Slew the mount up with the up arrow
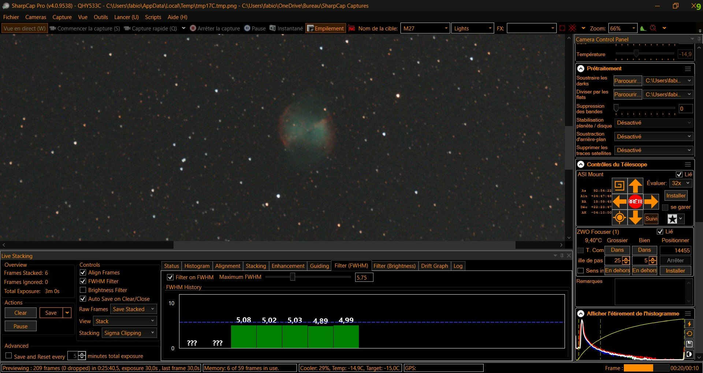 (635, 185)
